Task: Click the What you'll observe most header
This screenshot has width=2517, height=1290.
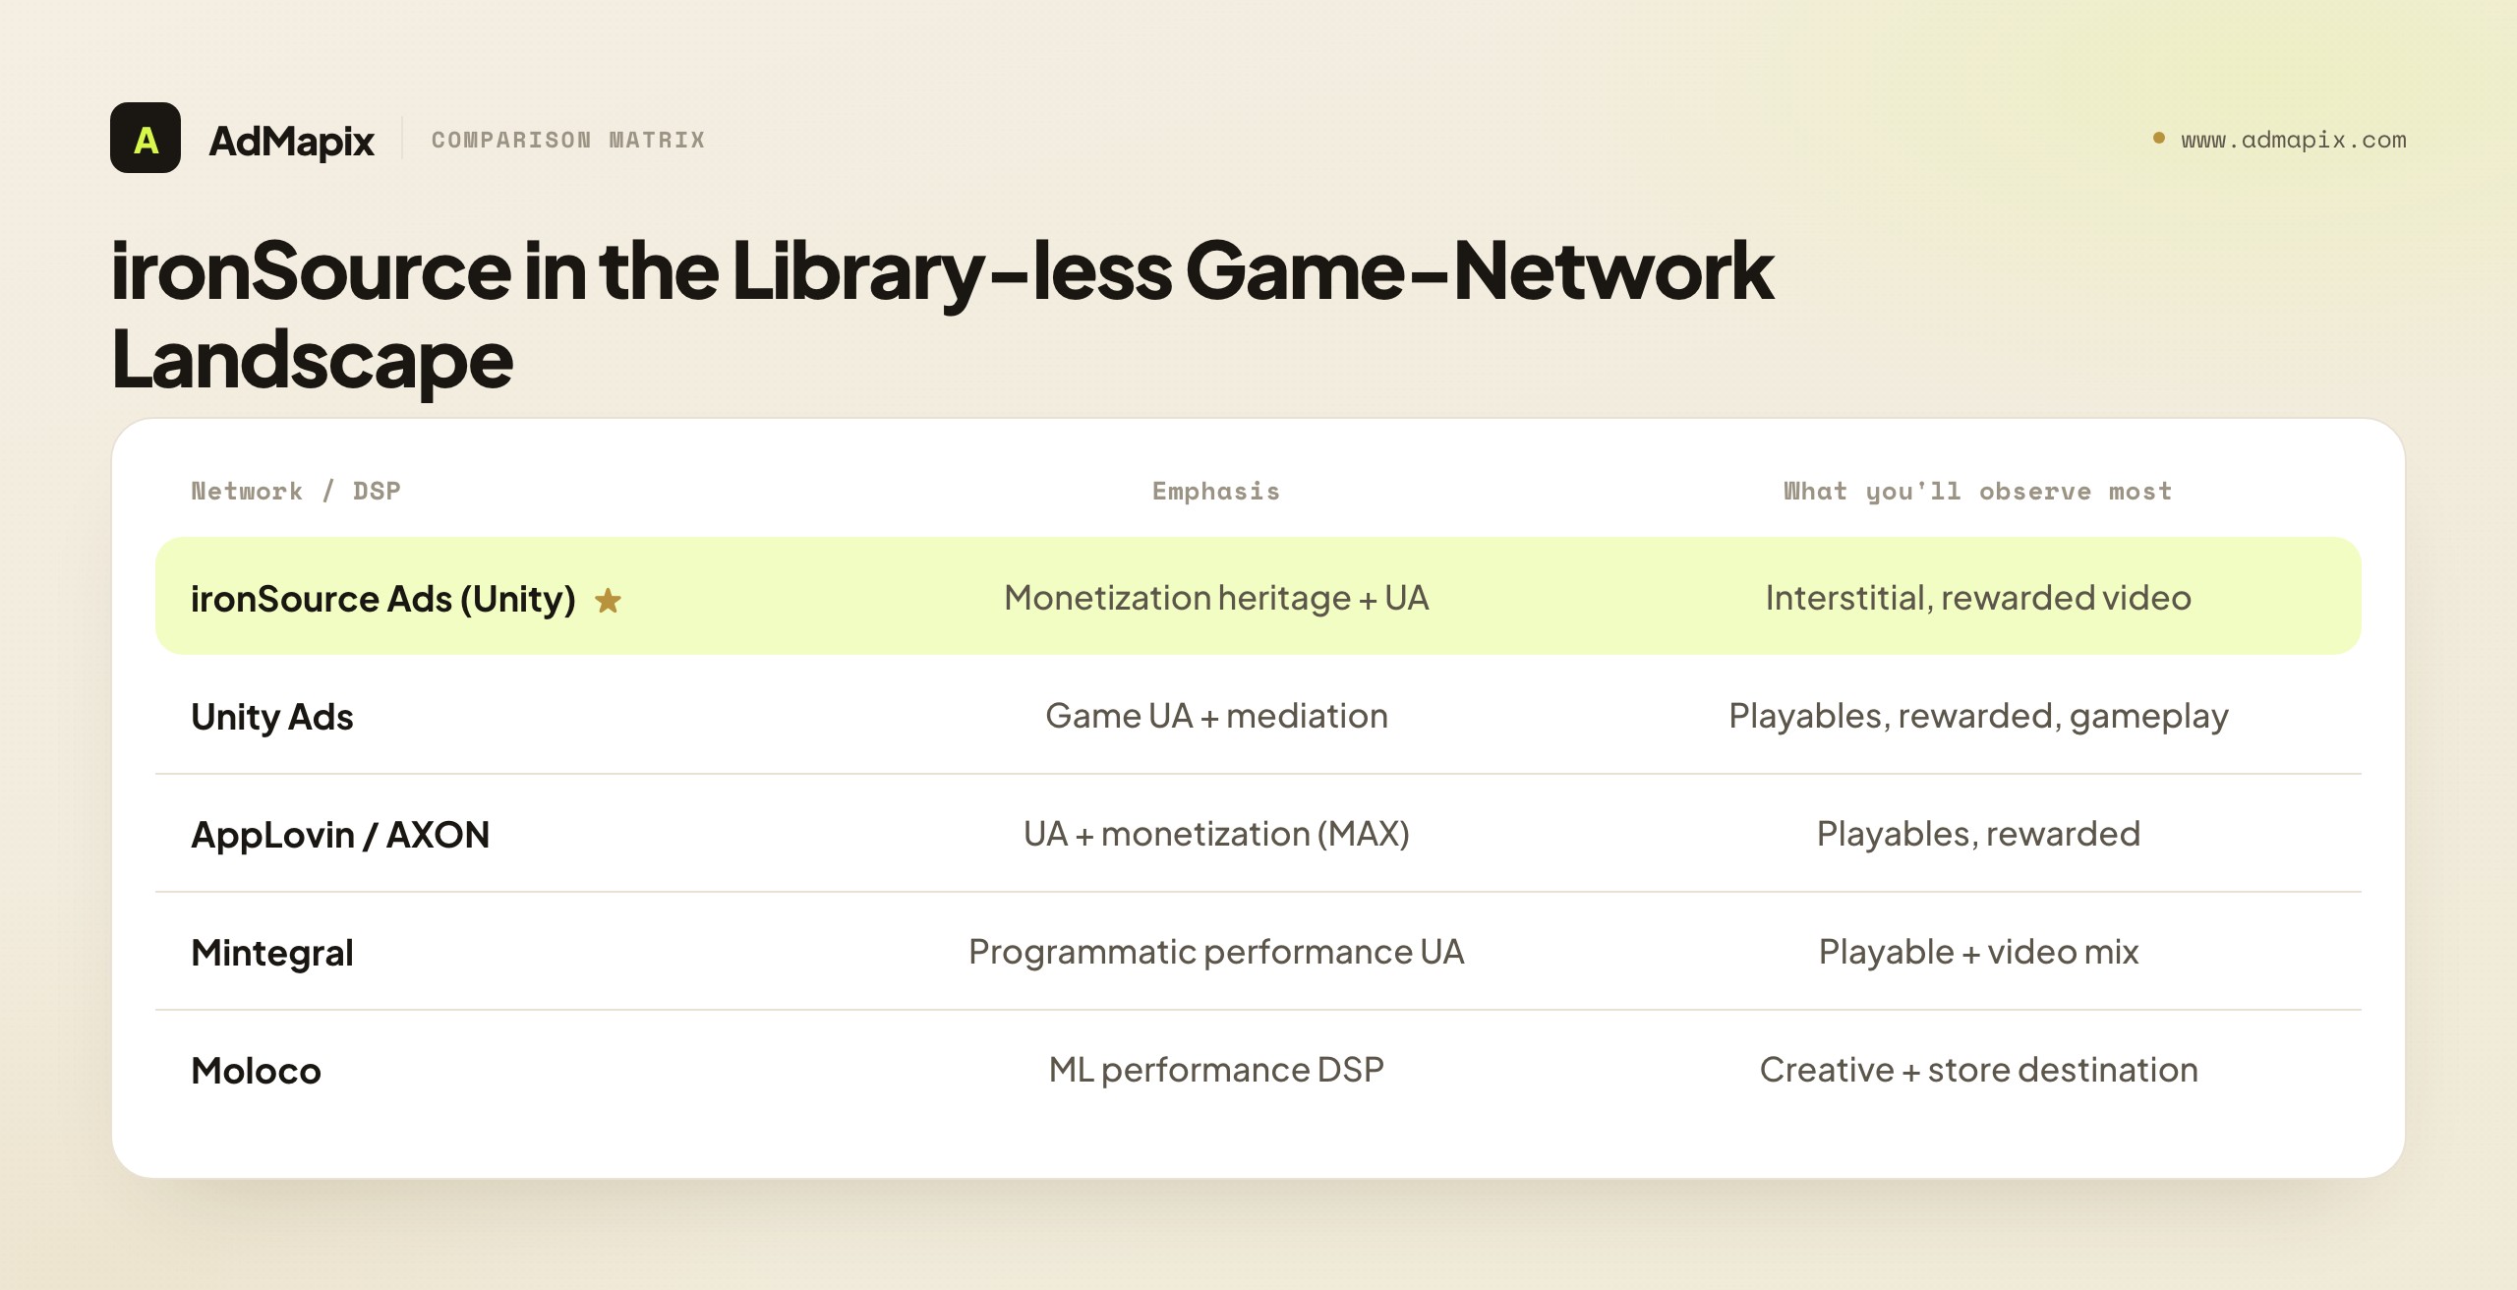Action: [1978, 491]
